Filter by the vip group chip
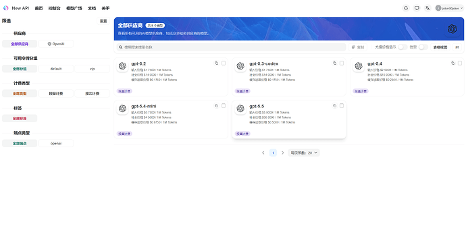Image resolution: width=466 pixels, height=245 pixels. click(x=92, y=69)
